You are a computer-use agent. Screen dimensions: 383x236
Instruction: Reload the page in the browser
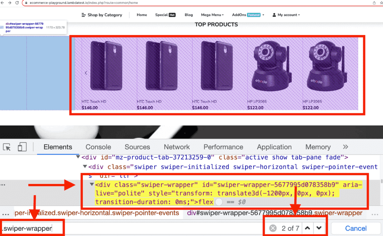point(17,3)
